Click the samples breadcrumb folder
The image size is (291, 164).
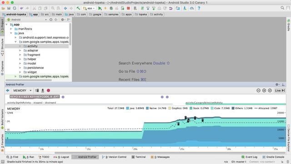[x=111, y=14]
